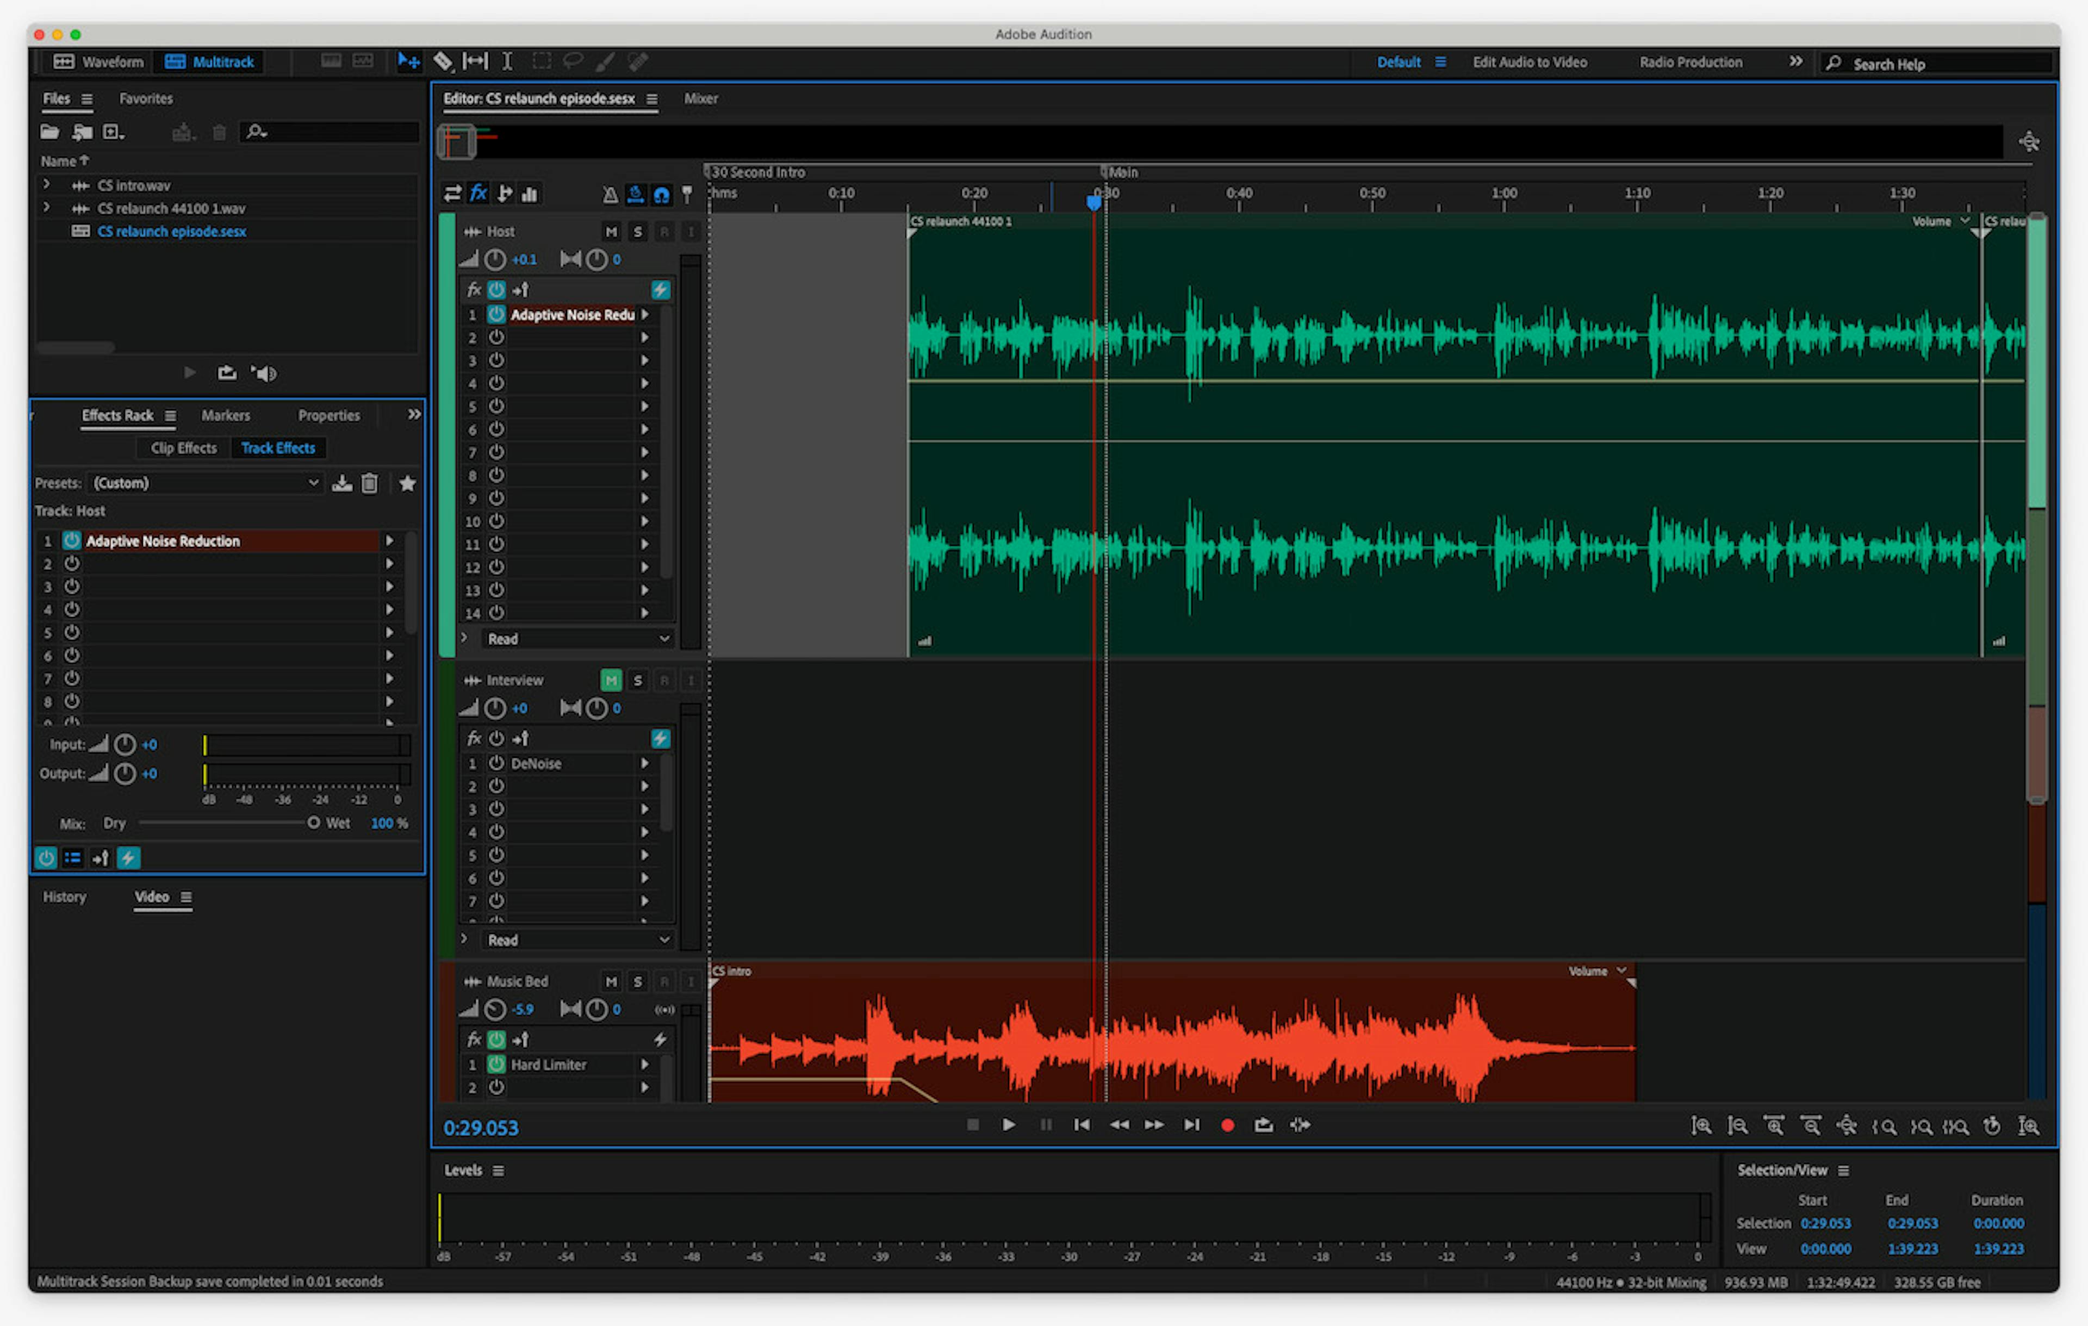
Task: Open file folder icon in Files panel
Action: coord(49,132)
